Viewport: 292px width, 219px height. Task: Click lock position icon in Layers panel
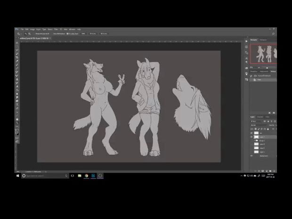pos(262,129)
